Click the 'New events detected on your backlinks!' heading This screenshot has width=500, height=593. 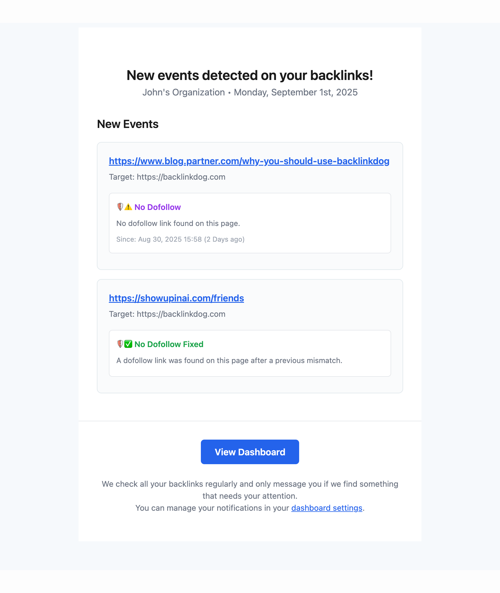[x=250, y=75]
